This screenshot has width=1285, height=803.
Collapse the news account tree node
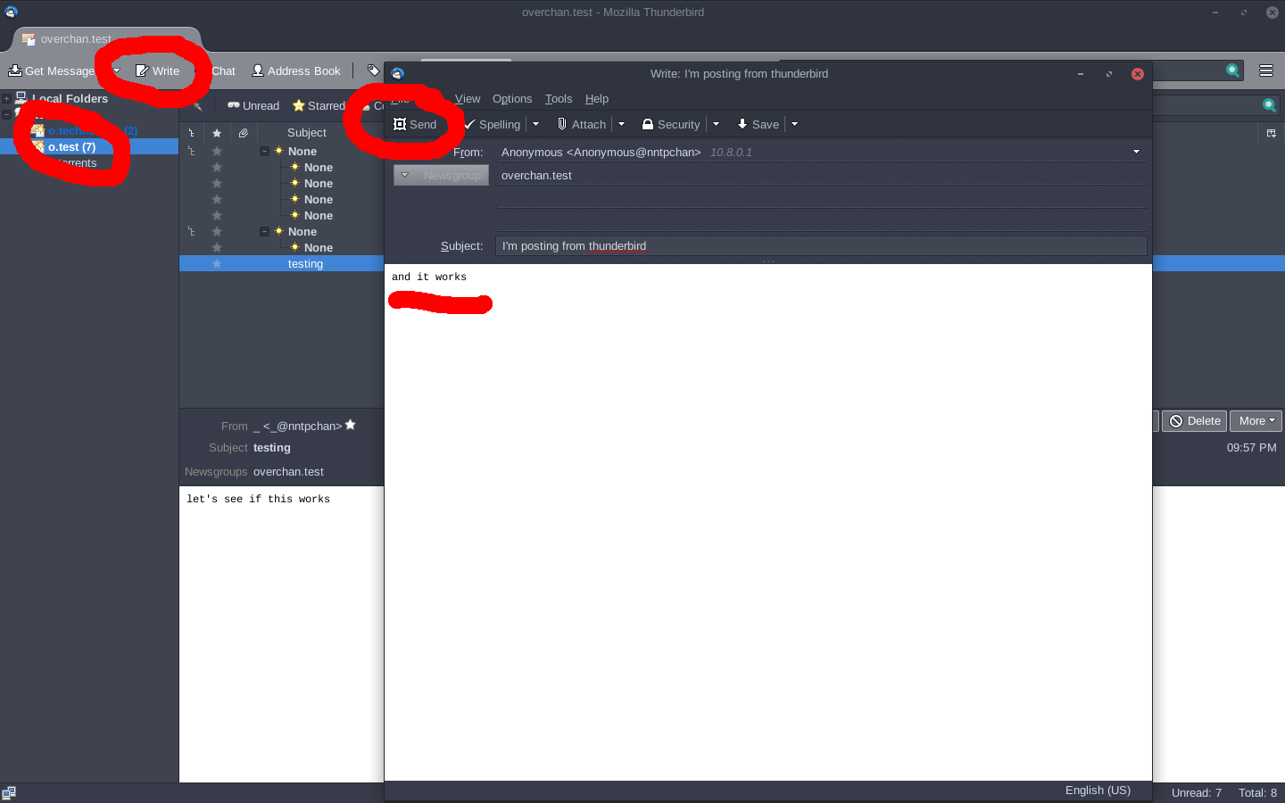coord(6,114)
